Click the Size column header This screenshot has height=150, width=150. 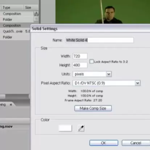pos(31,8)
